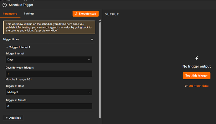Click the Execute step button
216x124 pixels.
pyautogui.click(x=85, y=14)
